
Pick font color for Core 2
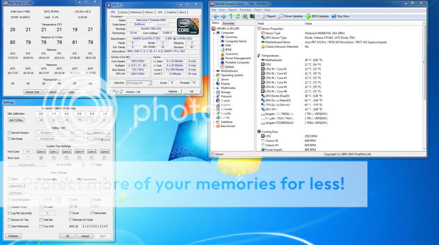pos(66,151)
